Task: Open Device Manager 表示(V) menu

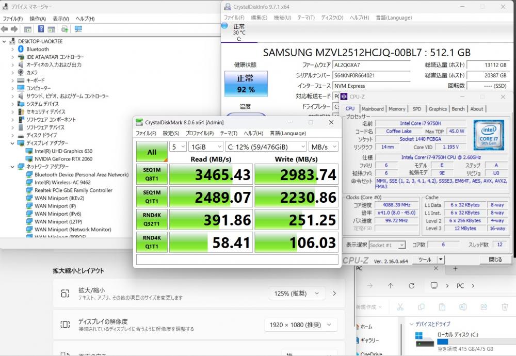Action: click(x=61, y=19)
